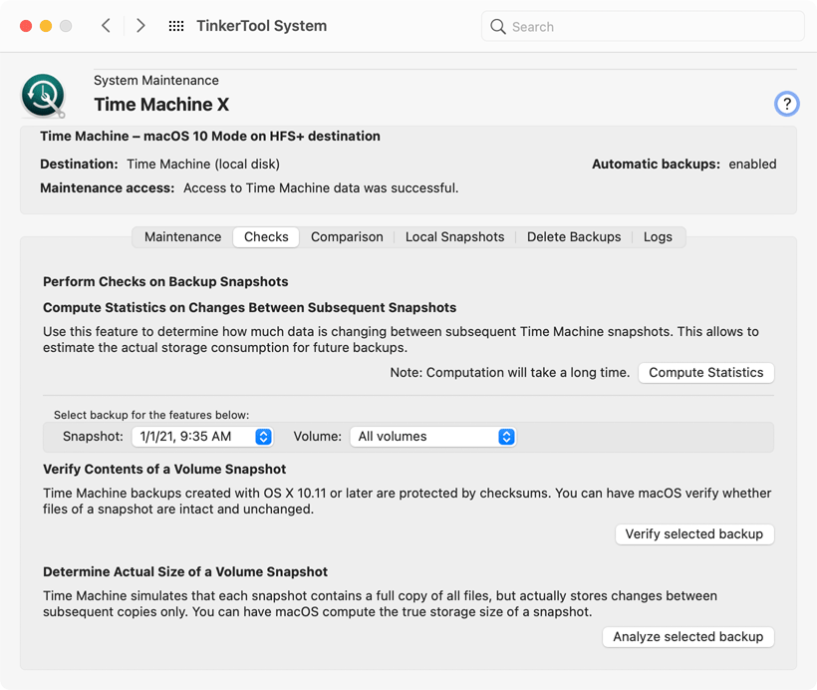Click 'Verify Contents of a Volume Snapshot' heading
817x690 pixels.
pos(164,469)
